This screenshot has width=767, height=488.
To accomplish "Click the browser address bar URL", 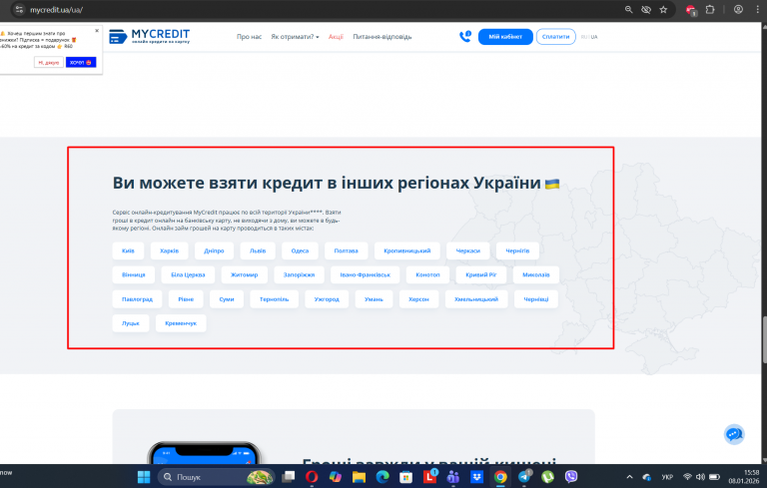I will 56,10.
